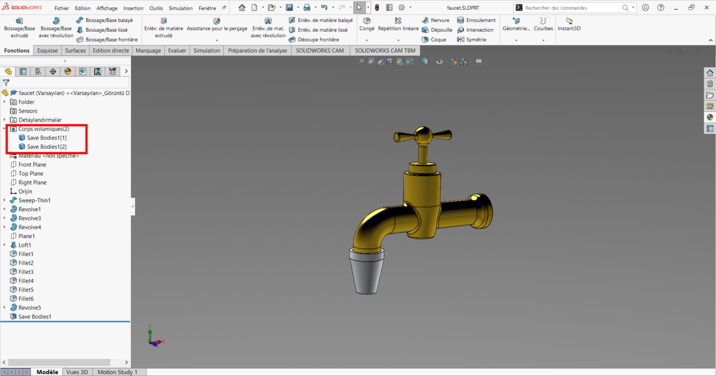This screenshot has width=716, height=376.
Task: Click the Edit Appearance colored ball icon
Action: tap(454, 61)
